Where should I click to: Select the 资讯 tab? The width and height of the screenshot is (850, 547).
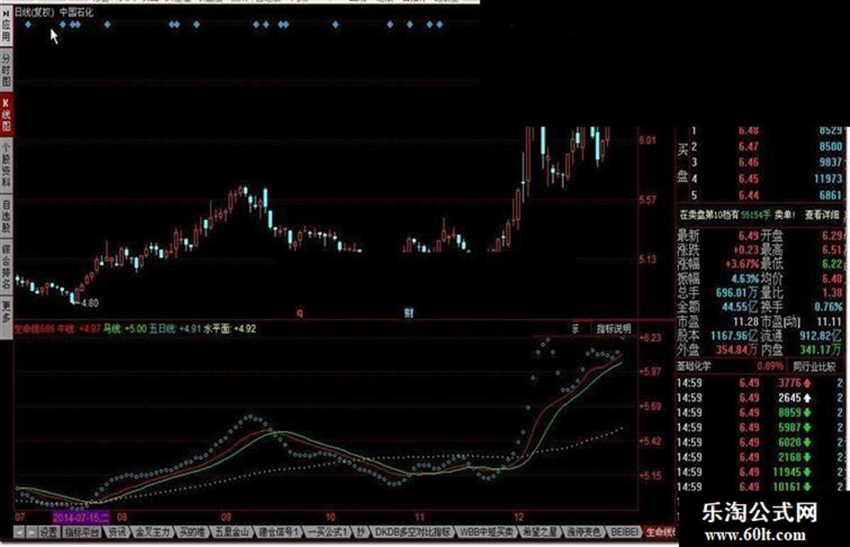[x=117, y=533]
